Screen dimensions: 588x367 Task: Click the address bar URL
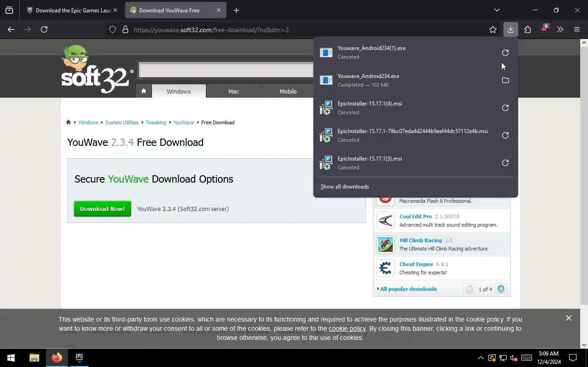211,30
